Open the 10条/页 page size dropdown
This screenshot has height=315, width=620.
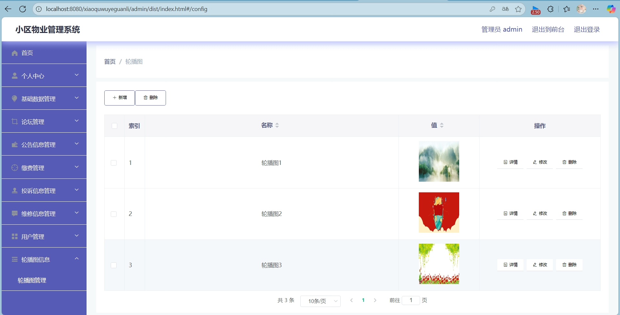click(x=320, y=301)
